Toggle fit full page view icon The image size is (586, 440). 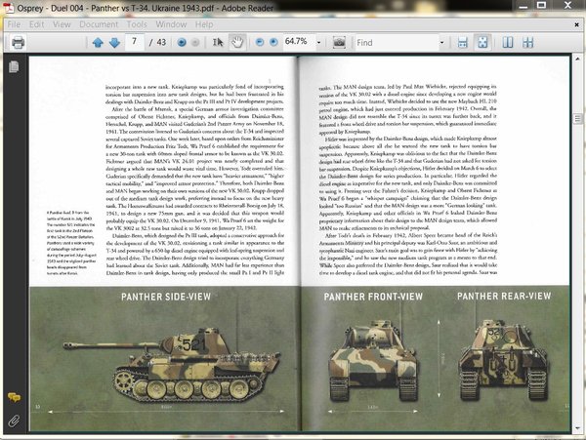[x=482, y=43]
